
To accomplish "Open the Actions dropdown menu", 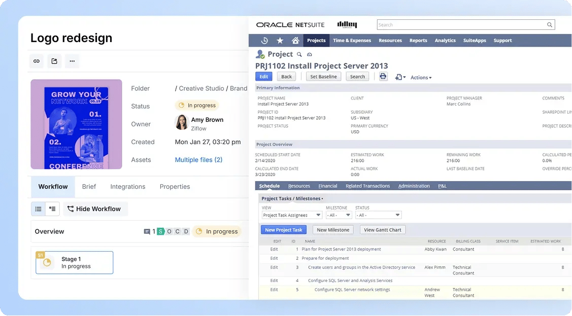I will tap(421, 78).
